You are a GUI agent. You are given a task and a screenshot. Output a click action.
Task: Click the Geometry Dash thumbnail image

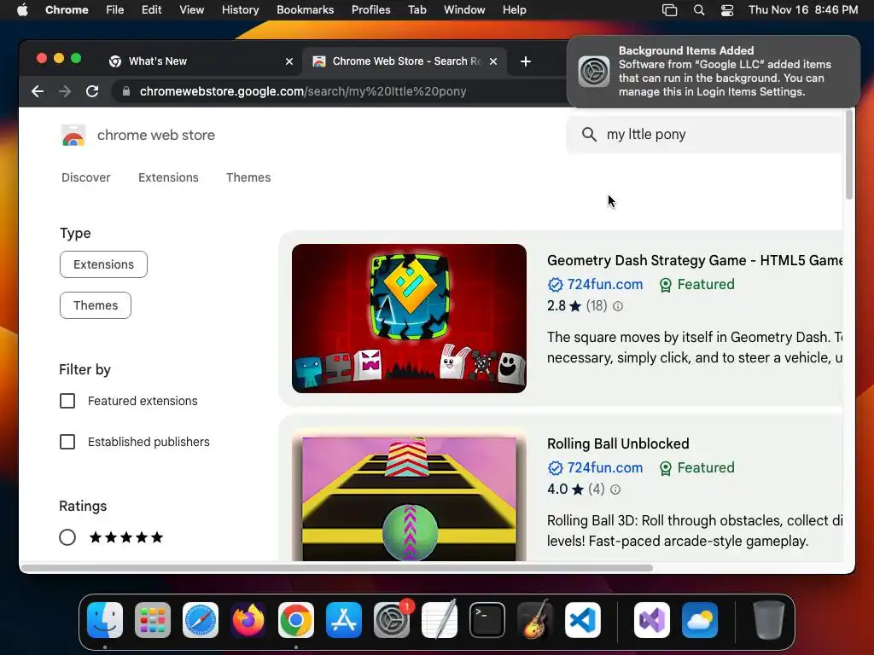tap(409, 319)
